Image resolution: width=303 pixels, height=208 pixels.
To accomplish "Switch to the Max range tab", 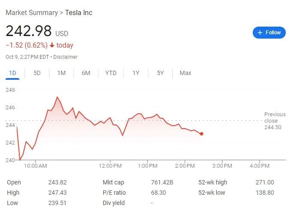I will point(185,73).
